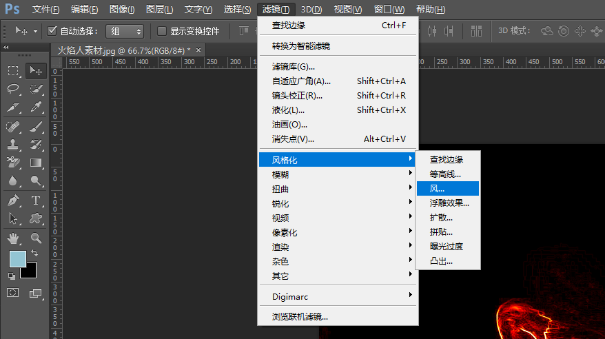The height and width of the screenshot is (339, 605).
Task: Choose 扩散... filter
Action: pos(448,218)
